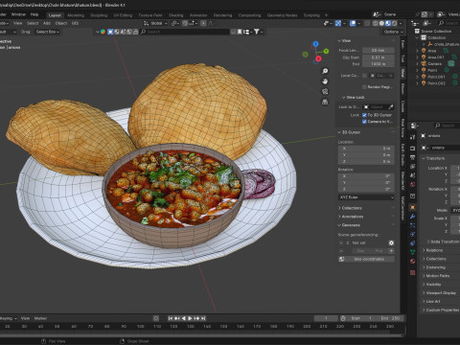460x345 pixels.
Task: Collapse the View Lock subpanel
Action: coord(354,97)
